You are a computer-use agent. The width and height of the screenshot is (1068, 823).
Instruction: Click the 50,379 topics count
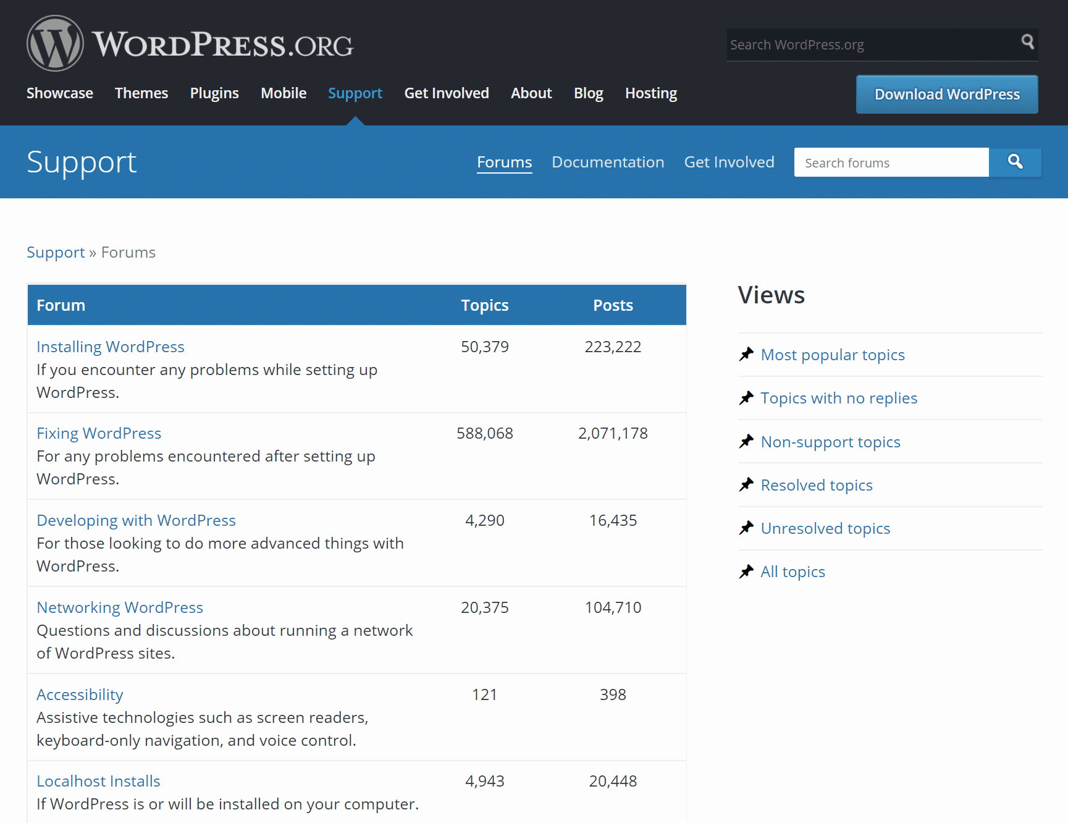485,347
